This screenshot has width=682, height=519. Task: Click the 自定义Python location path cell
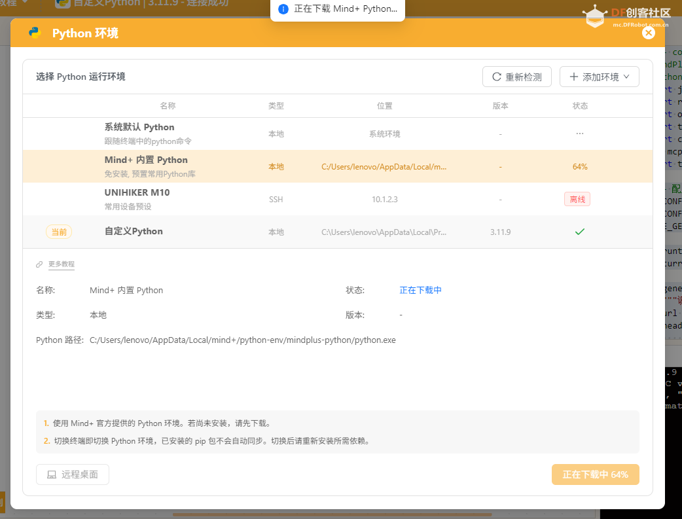click(x=384, y=232)
